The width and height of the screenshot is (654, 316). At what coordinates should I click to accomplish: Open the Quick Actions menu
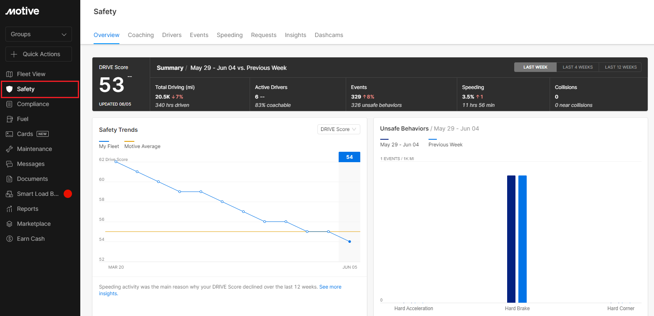pyautogui.click(x=39, y=54)
